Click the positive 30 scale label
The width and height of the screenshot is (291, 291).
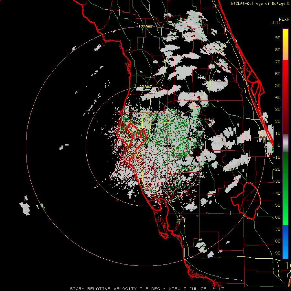tap(278, 110)
